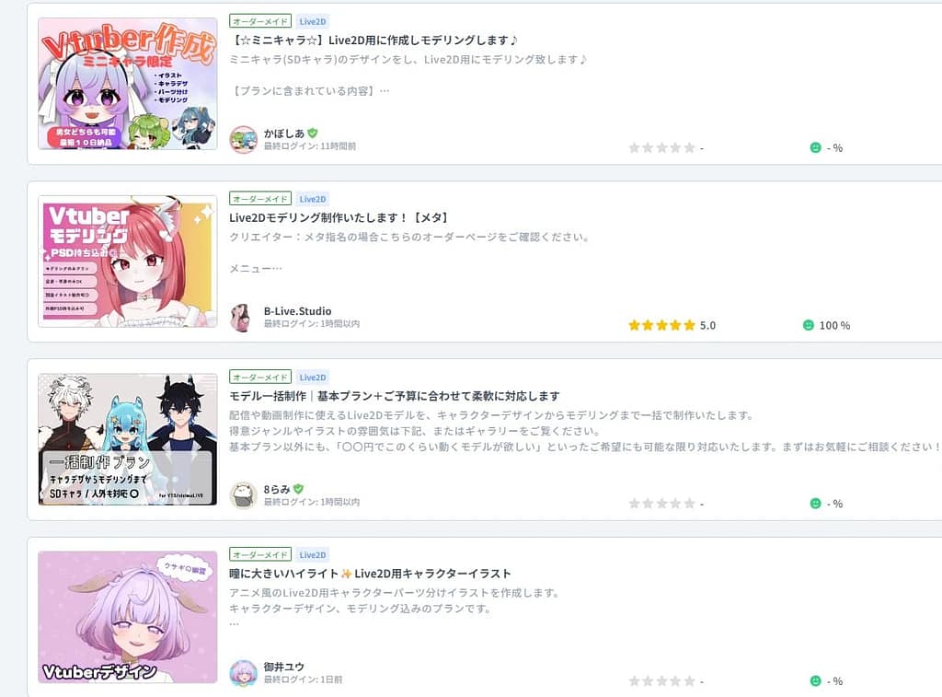This screenshot has height=697, width=942.
Task: Click Live2D tag on the first listing
Action: pyautogui.click(x=313, y=22)
